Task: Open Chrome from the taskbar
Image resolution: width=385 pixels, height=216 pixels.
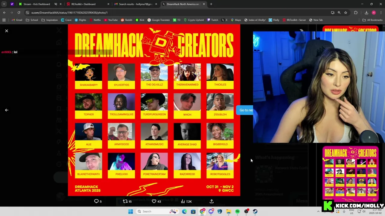Action: point(202,211)
